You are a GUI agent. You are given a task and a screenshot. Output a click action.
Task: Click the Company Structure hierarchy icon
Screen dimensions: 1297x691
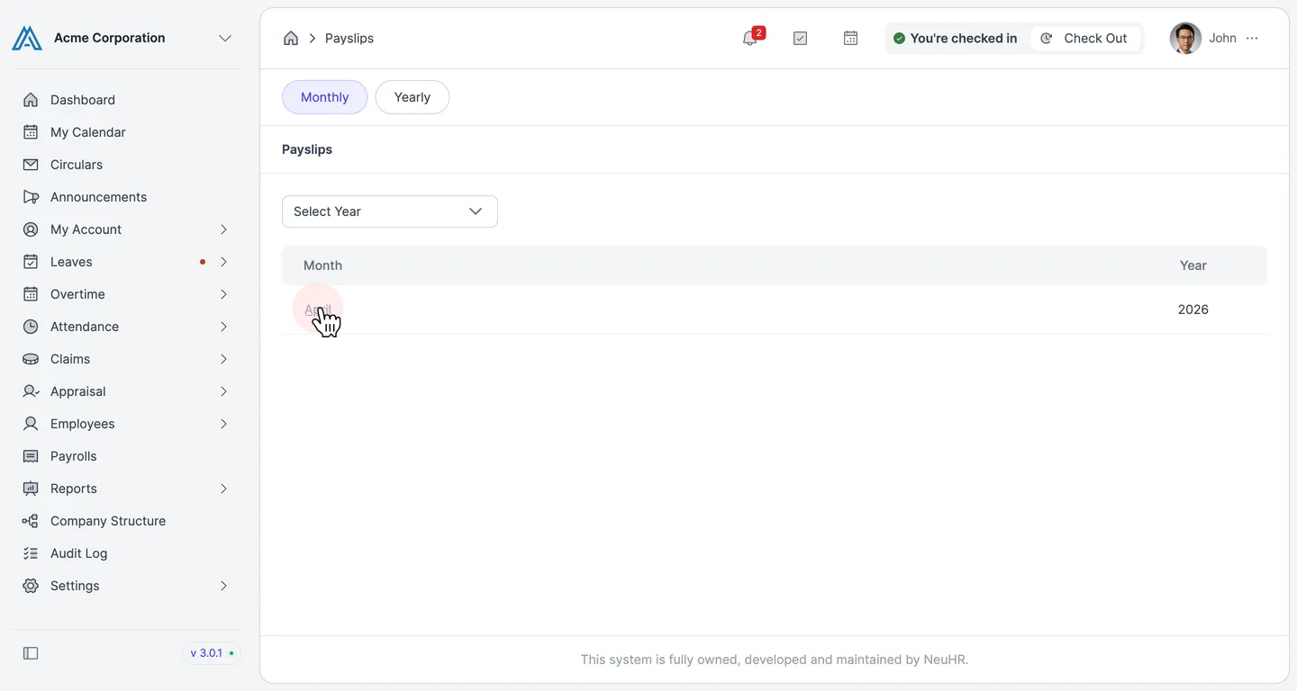click(x=31, y=521)
